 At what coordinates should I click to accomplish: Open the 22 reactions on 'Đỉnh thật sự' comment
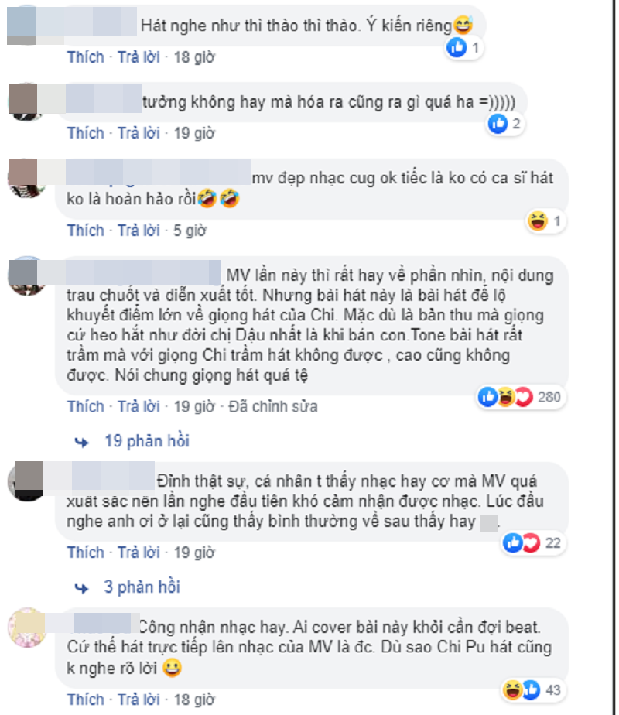point(533,542)
